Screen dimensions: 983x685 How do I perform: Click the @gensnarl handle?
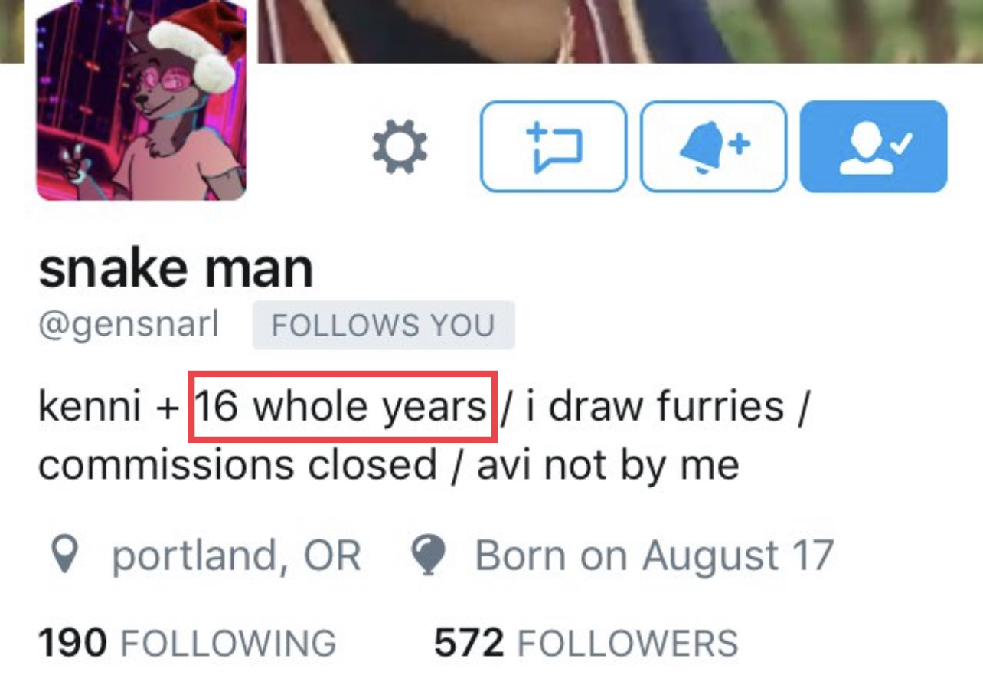pos(129,326)
